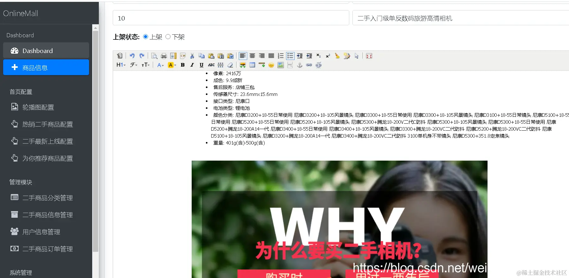Apply subscript formatting

(x=319, y=56)
